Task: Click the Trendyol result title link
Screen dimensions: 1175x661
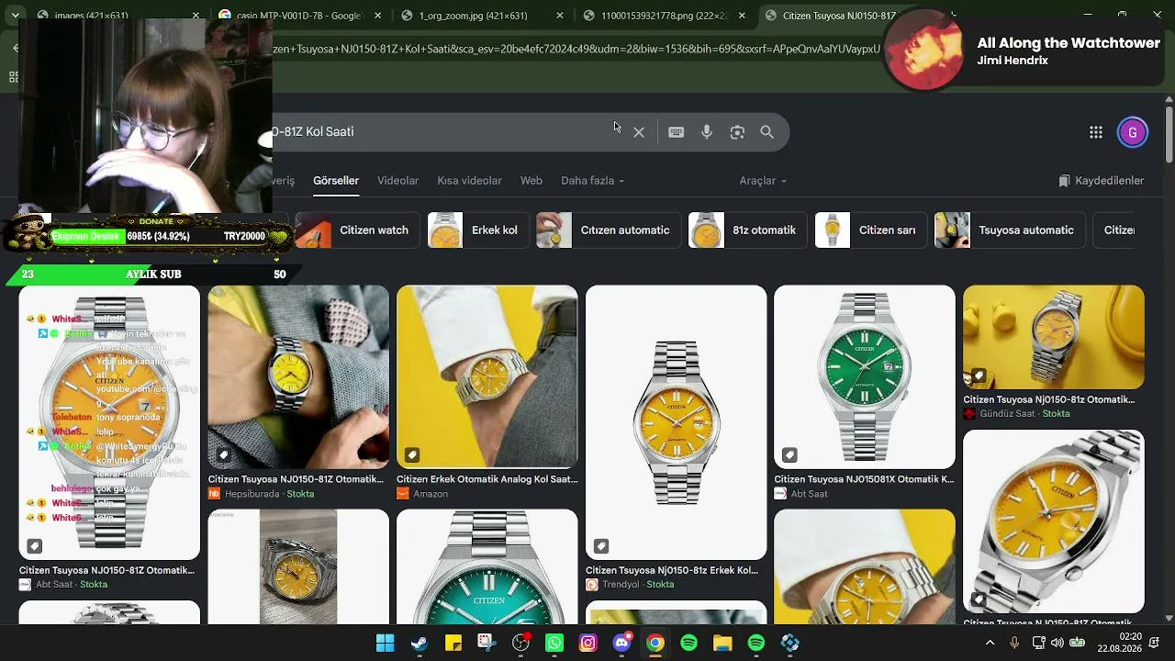Action: tap(672, 570)
